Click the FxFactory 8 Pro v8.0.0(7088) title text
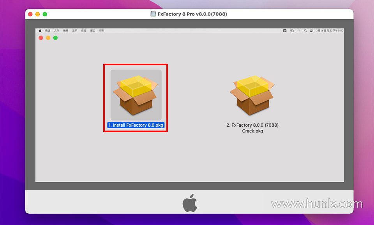 click(x=192, y=14)
